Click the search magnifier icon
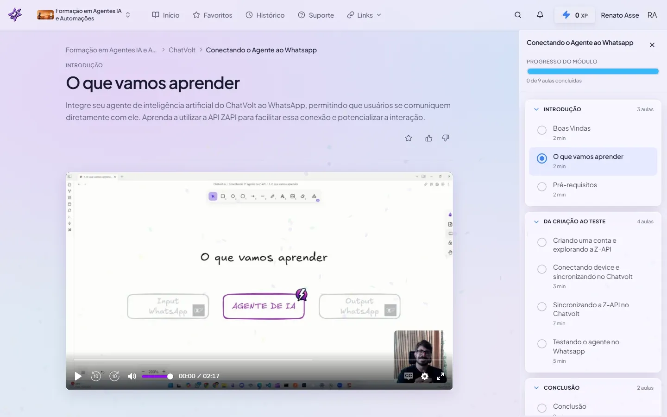 (x=518, y=15)
